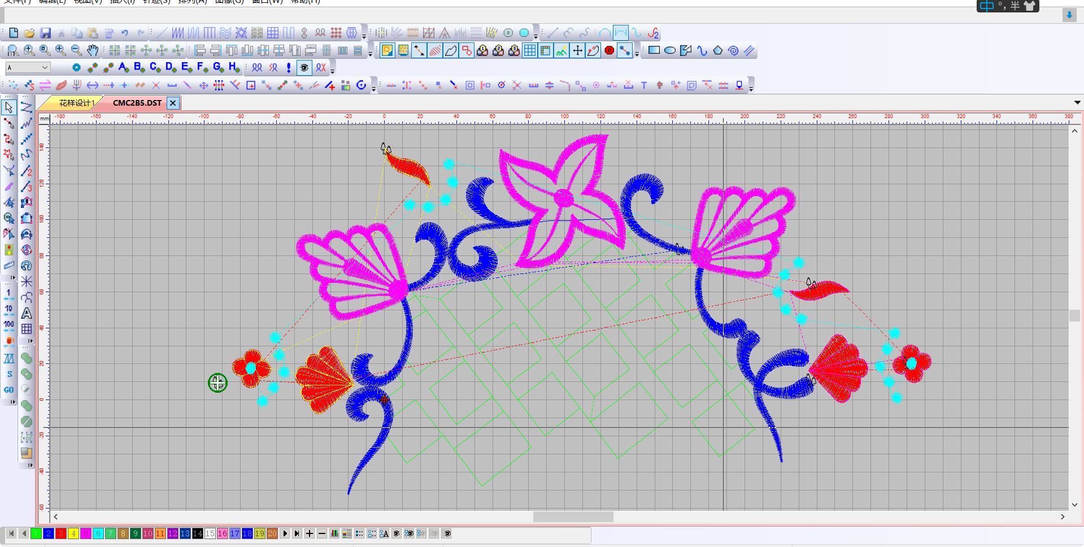Switch to the 花样设计1 tab
Image resolution: width=1084 pixels, height=547 pixels.
point(76,103)
